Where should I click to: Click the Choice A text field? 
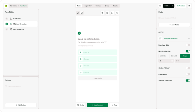tap(97, 52)
